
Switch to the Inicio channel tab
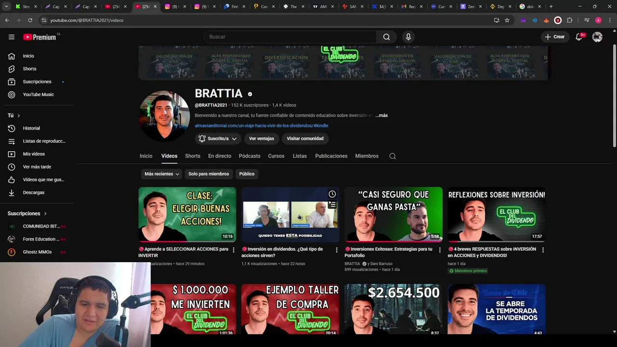(x=146, y=156)
